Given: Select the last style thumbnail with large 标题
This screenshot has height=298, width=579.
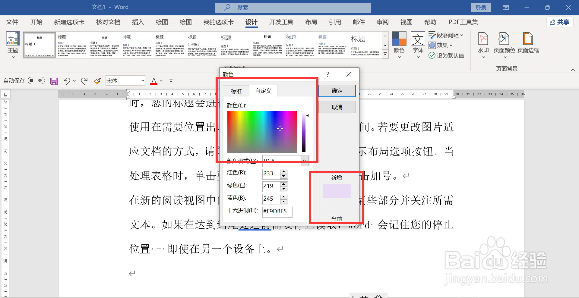Looking at the screenshot, I should pyautogui.click(x=365, y=45).
